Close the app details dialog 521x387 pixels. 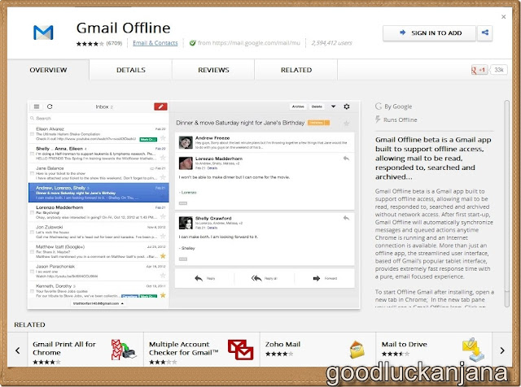point(503,16)
